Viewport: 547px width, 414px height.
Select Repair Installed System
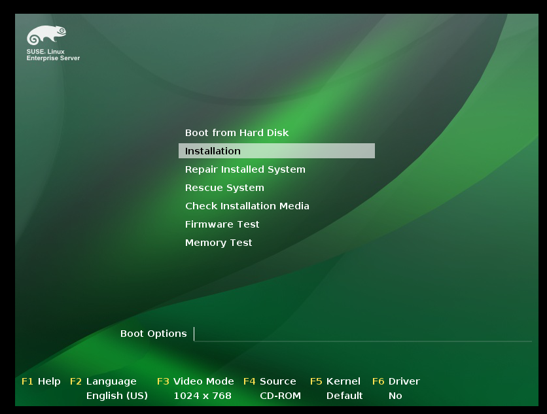click(245, 169)
